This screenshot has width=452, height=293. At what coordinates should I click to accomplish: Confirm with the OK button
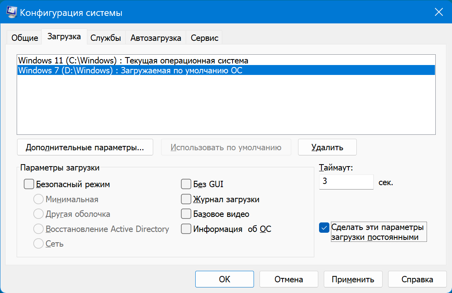point(225,279)
